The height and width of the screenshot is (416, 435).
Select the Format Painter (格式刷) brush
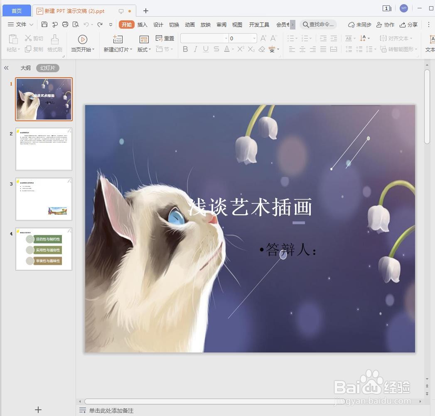pyautogui.click(x=55, y=39)
